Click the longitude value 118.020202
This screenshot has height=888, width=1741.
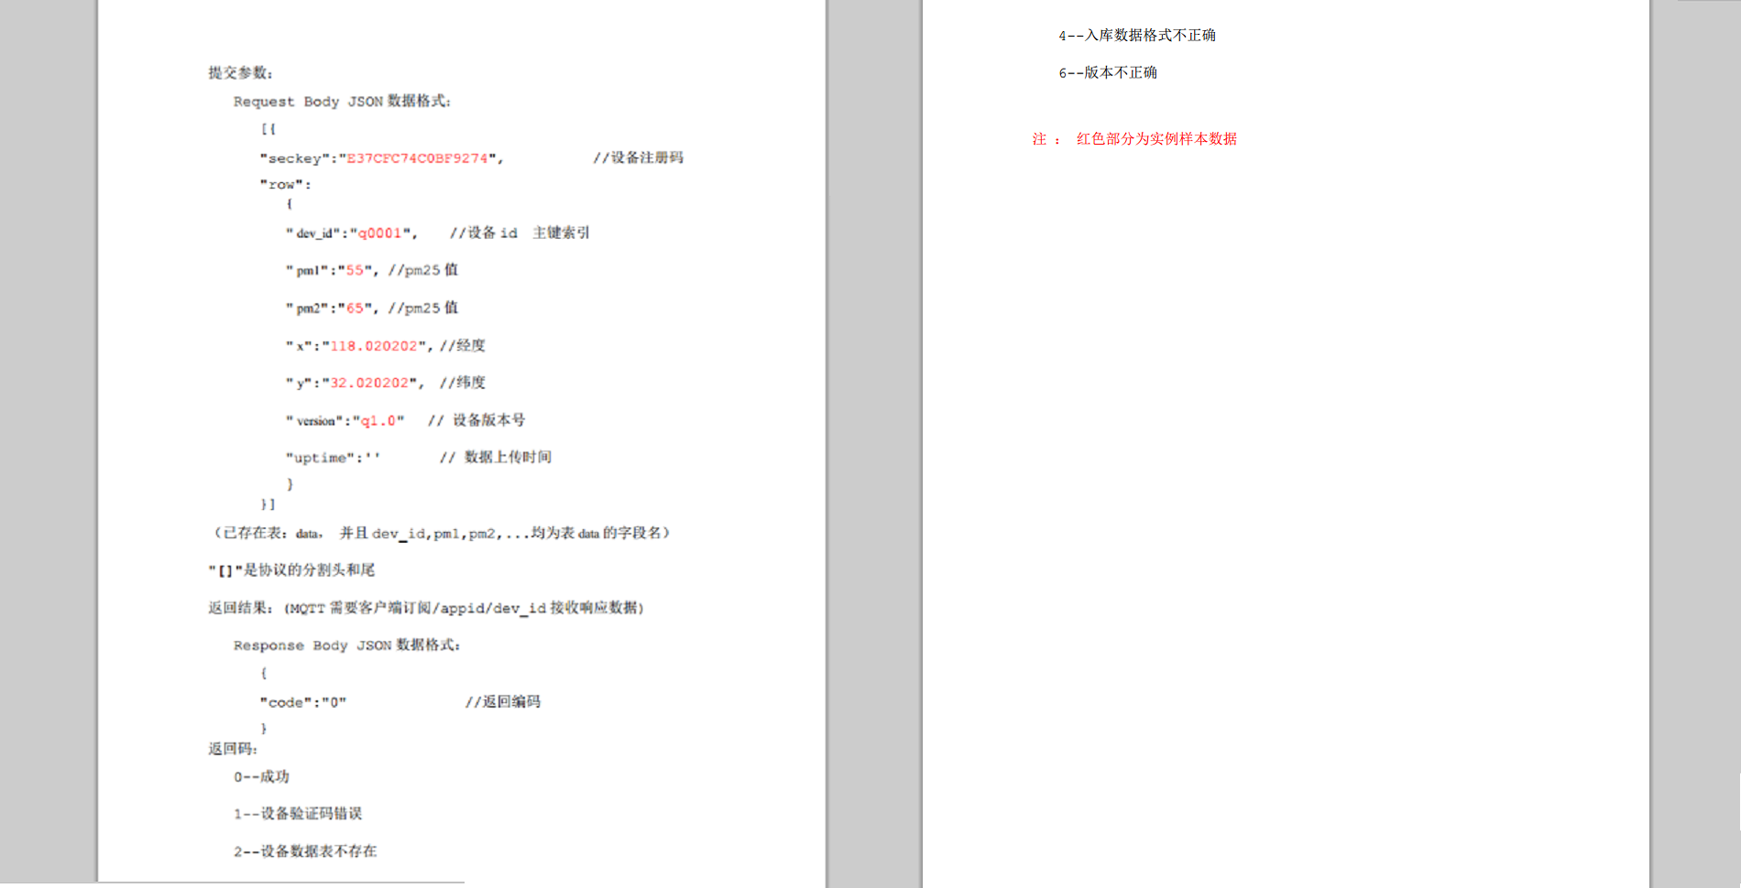pos(374,346)
